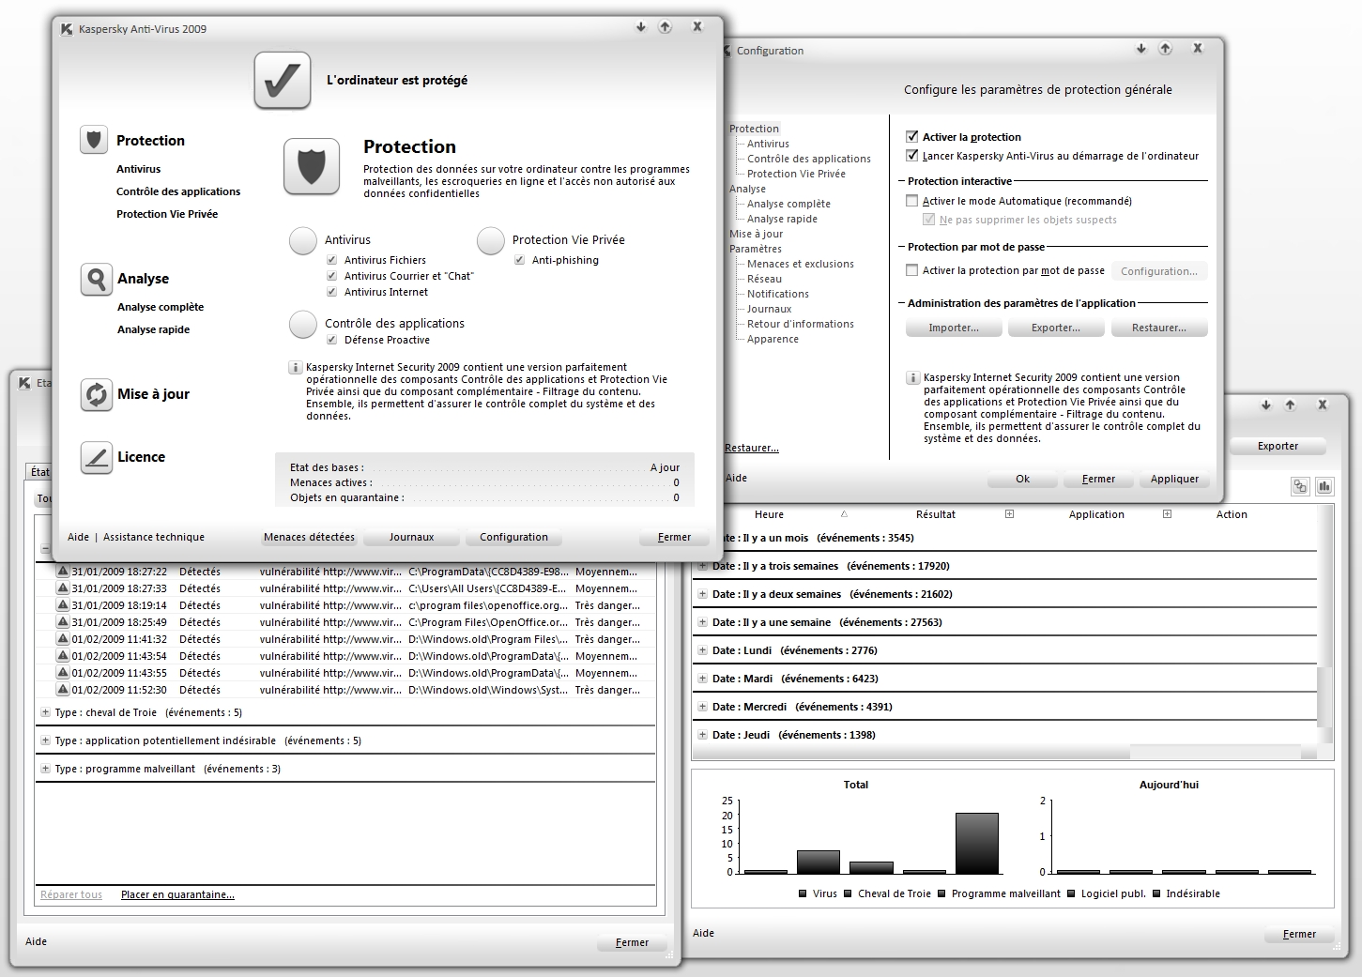
Task: Open the Journaux button in main window
Action: [411, 537]
